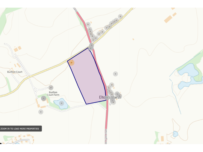Select the large orange building in top right
Screen dimensions: 203x152
(x=168, y=19)
